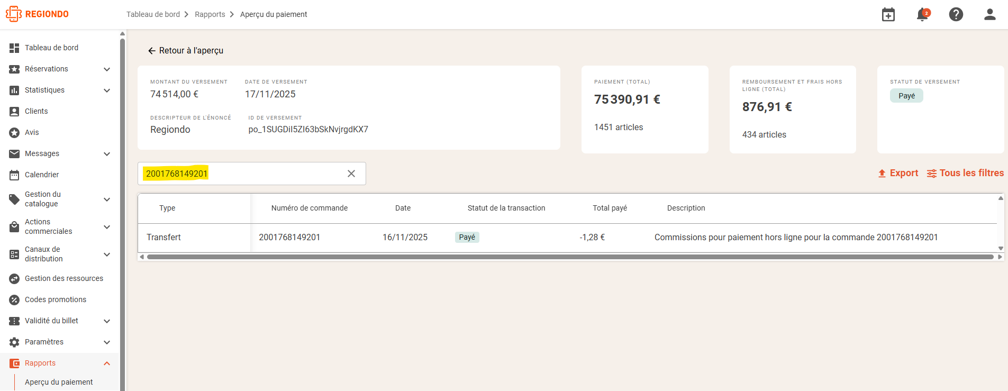Open Avis star icon in sidebar
The image size is (1008, 391).
[x=14, y=133]
